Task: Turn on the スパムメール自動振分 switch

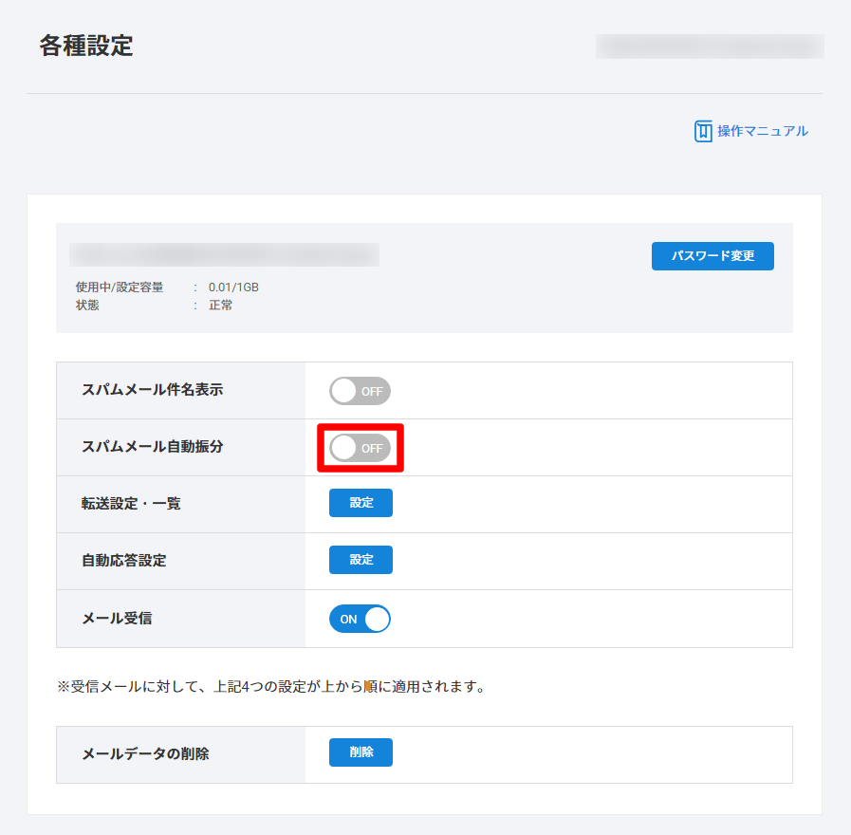Action: pyautogui.click(x=360, y=448)
